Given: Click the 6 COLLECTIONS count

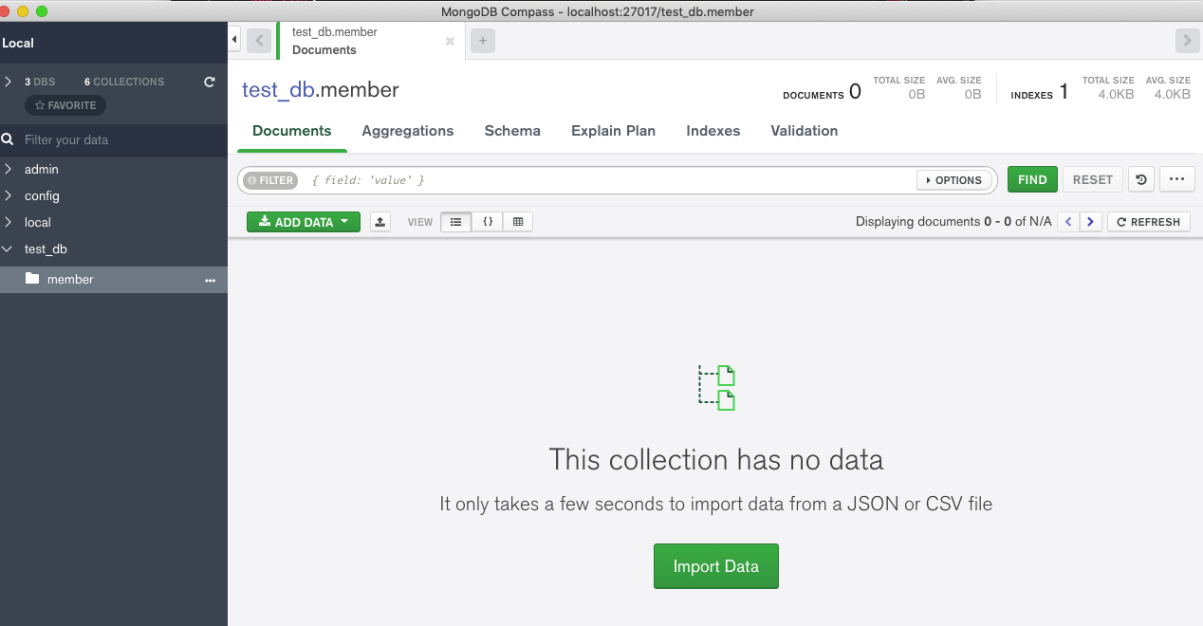Looking at the screenshot, I should pos(124,82).
